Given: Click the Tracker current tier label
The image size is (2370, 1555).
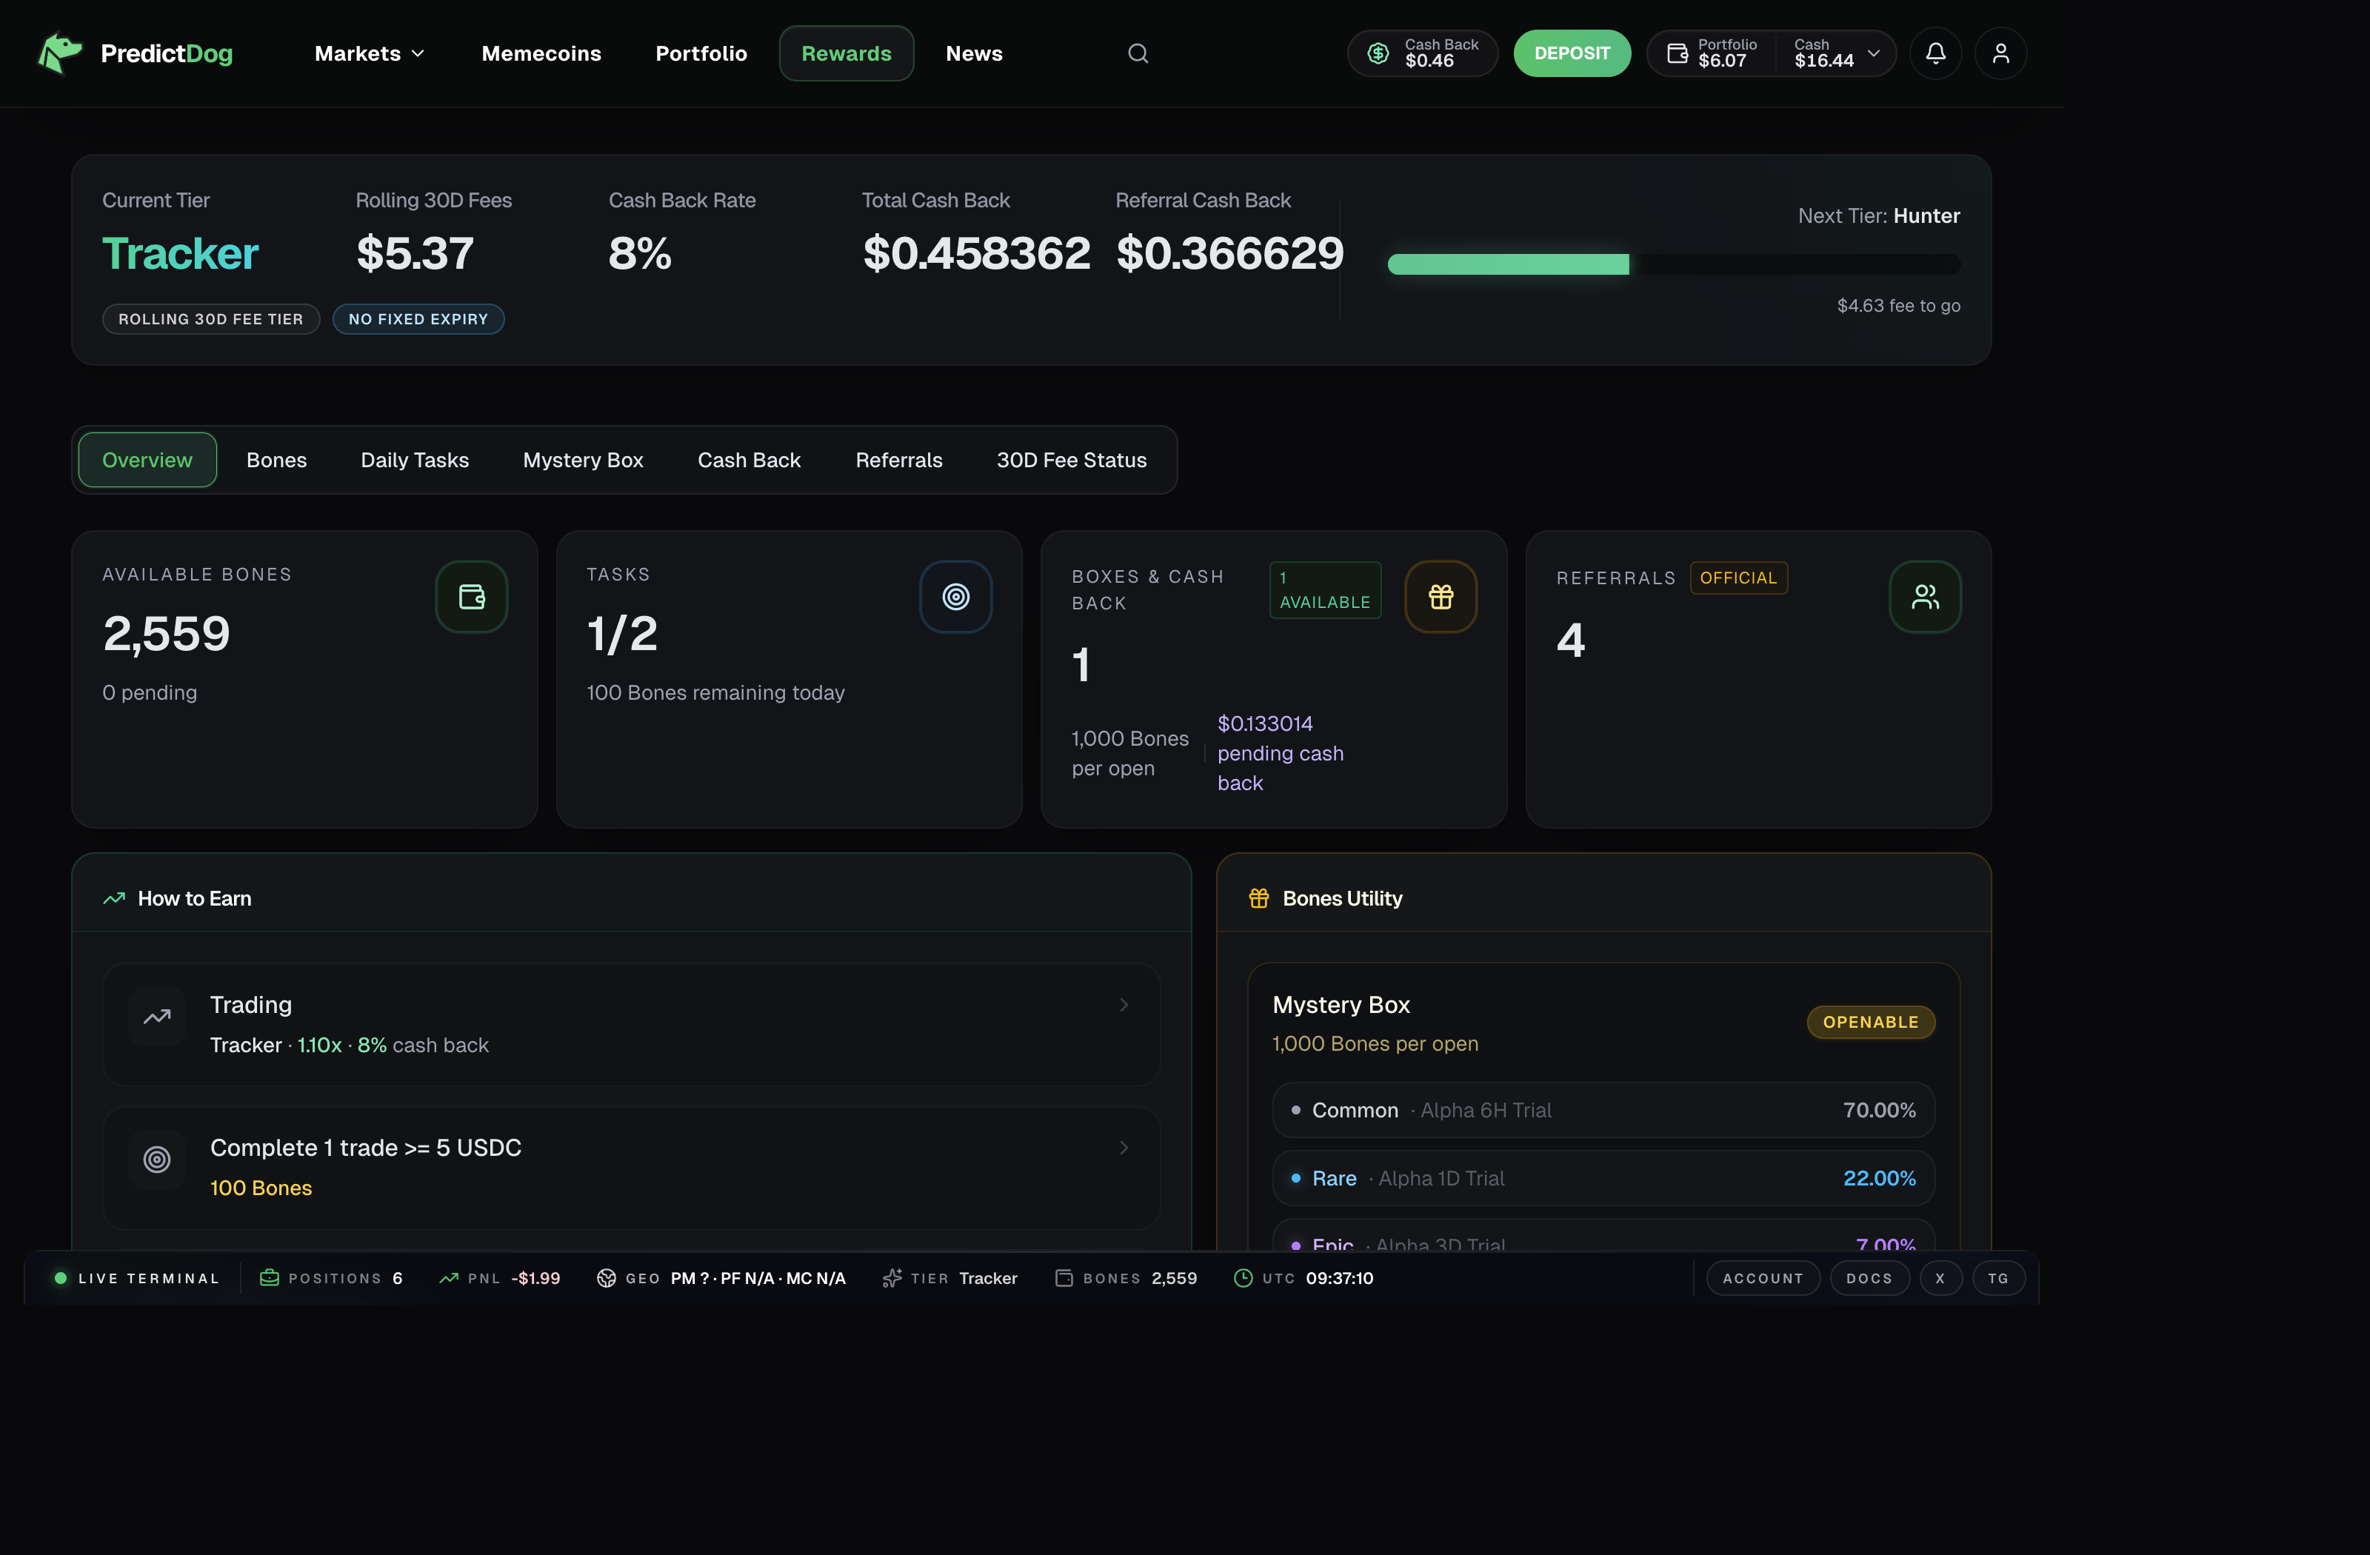Looking at the screenshot, I should pos(180,253).
